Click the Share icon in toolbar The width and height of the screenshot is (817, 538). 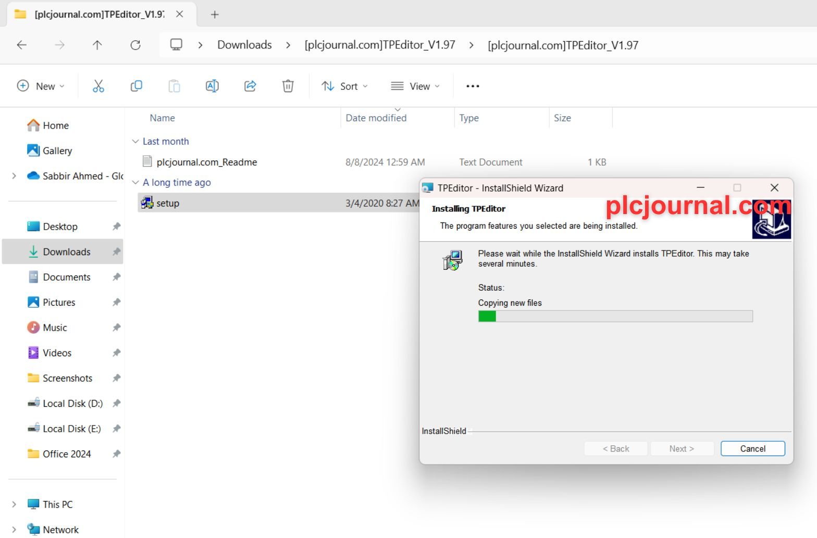[x=250, y=86]
